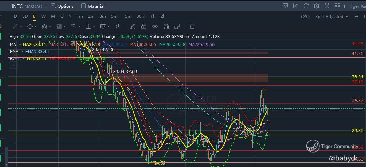Open chart settings with the gear icon
The width and height of the screenshot is (366, 167).
317,6
